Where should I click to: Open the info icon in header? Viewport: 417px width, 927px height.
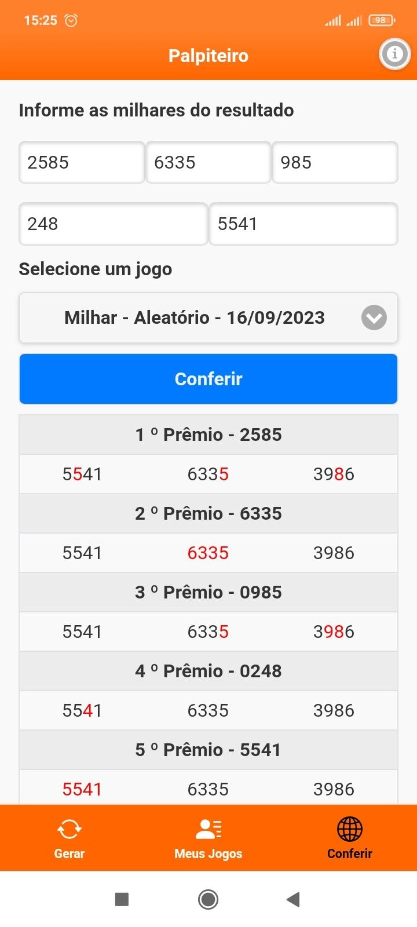pyautogui.click(x=395, y=54)
